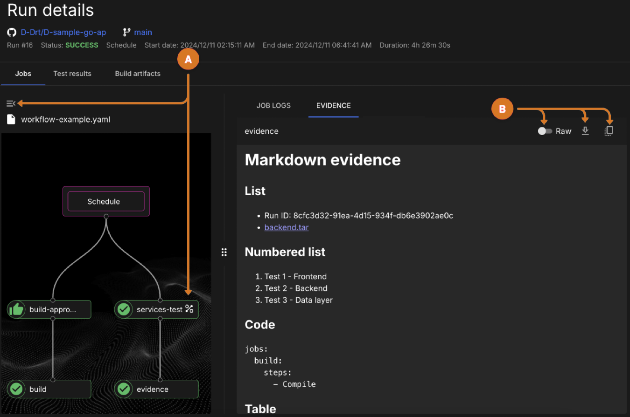Open the Build artifacts tab

138,74
